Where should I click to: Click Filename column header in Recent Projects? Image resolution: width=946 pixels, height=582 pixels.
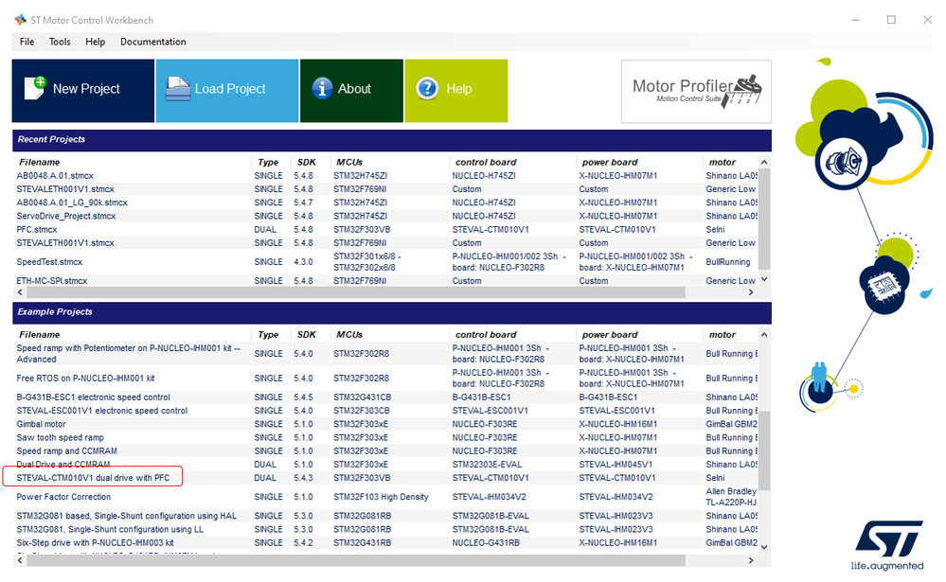click(39, 162)
